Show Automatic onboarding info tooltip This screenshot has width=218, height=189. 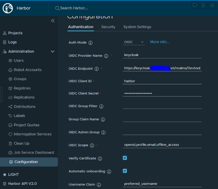(109, 171)
